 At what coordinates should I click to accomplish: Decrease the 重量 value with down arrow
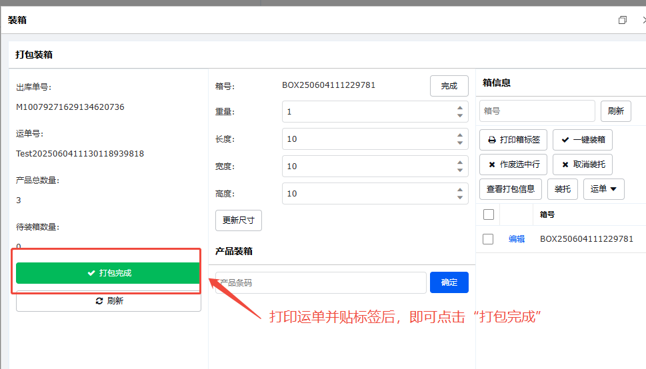point(460,116)
